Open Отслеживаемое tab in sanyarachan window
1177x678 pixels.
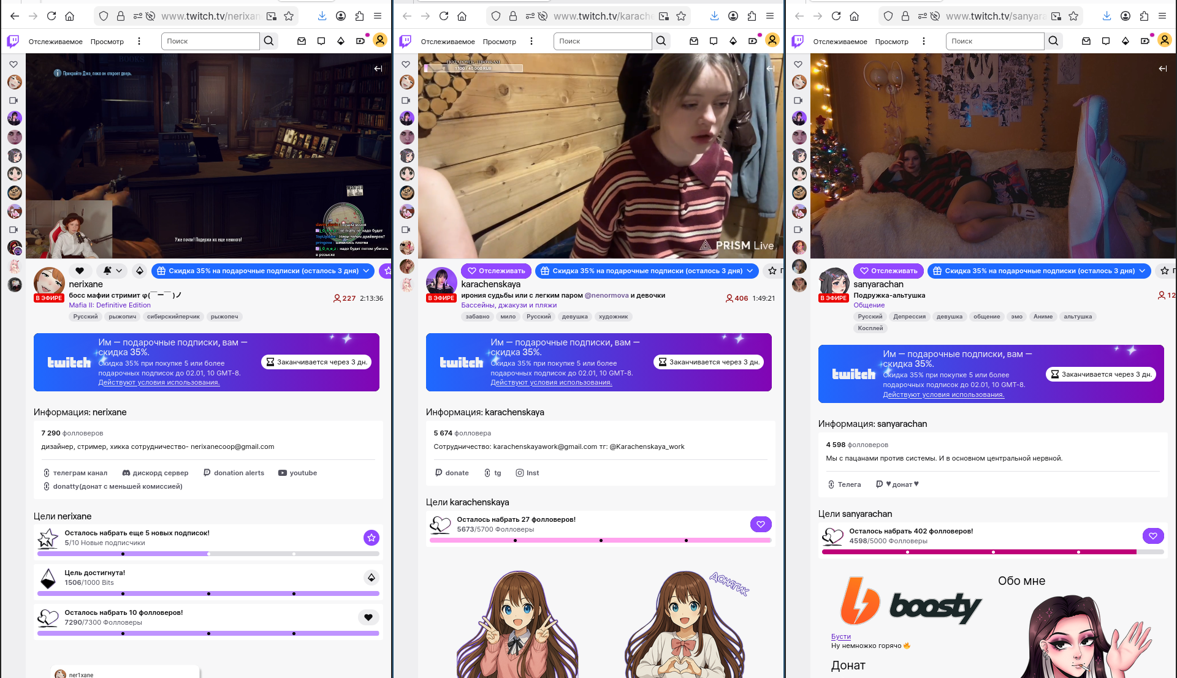click(x=840, y=42)
